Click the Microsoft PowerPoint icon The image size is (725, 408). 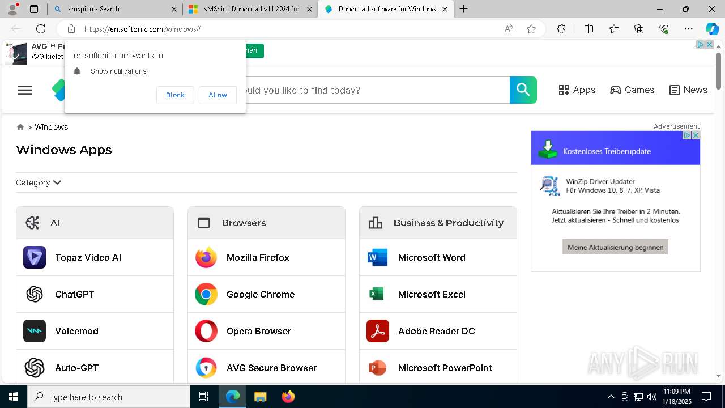pyautogui.click(x=378, y=368)
